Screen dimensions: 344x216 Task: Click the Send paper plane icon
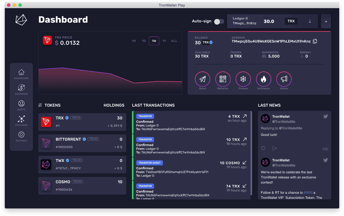[202, 79]
